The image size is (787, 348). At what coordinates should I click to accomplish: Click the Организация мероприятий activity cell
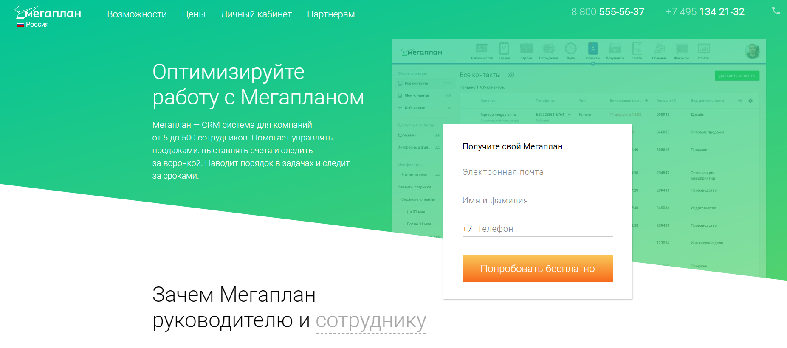click(702, 176)
